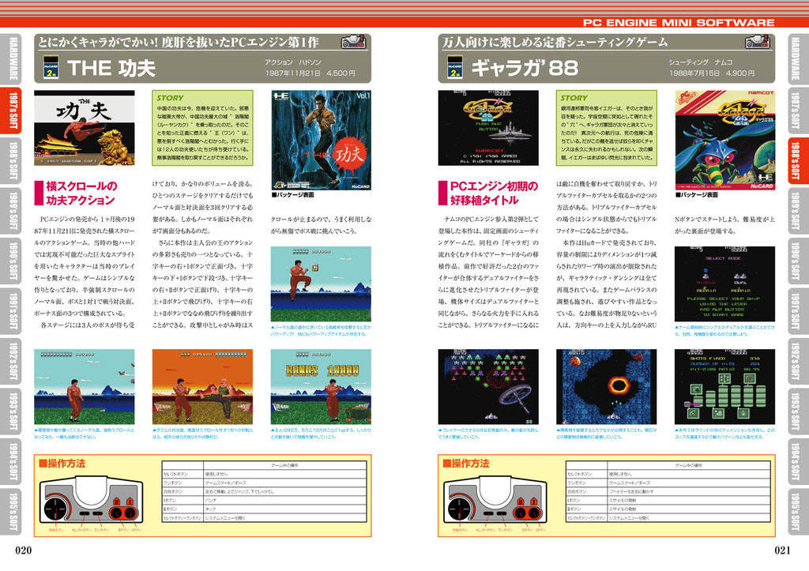Open the THE 功夫 package cover image
This screenshot has width=809, height=571.
click(321, 140)
